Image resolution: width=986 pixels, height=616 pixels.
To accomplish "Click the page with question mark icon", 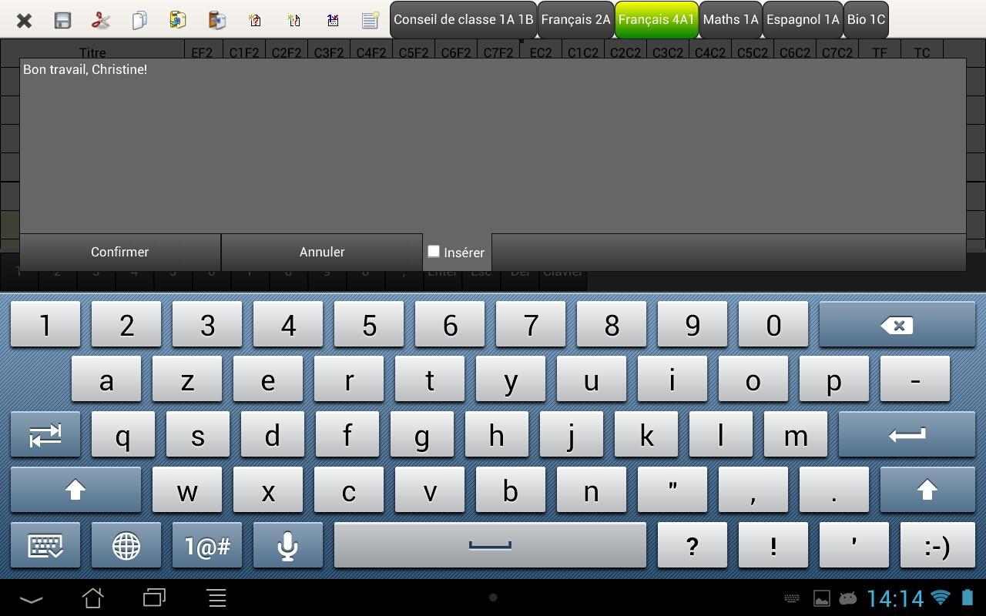I will [x=256, y=20].
